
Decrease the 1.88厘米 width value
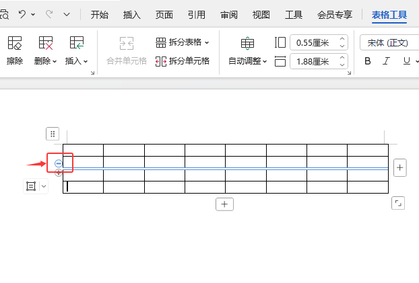pos(342,65)
